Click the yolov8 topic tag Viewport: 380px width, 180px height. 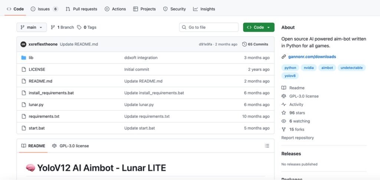[290, 76]
